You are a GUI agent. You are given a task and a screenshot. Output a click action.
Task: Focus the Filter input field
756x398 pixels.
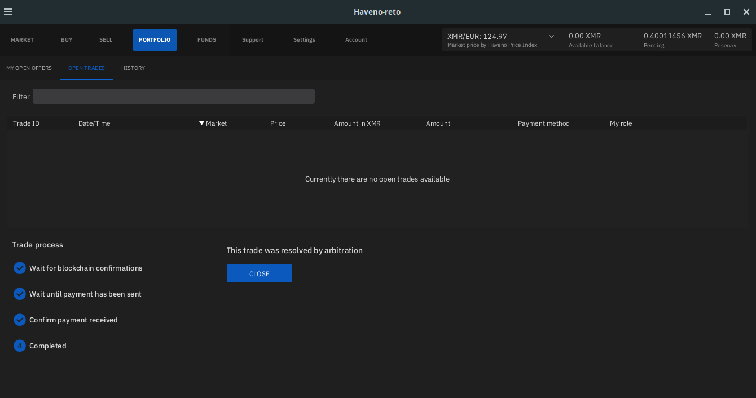pyautogui.click(x=174, y=96)
